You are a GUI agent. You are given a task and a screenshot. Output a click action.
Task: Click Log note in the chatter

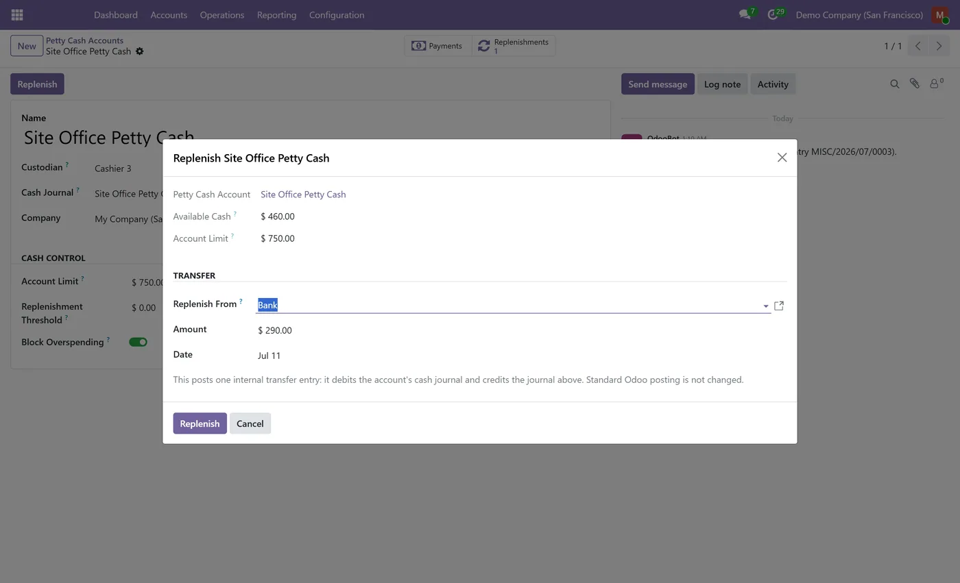(722, 84)
